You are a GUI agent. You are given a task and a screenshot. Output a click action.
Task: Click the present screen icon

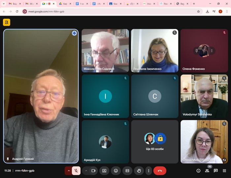pyautogui.click(x=104, y=171)
